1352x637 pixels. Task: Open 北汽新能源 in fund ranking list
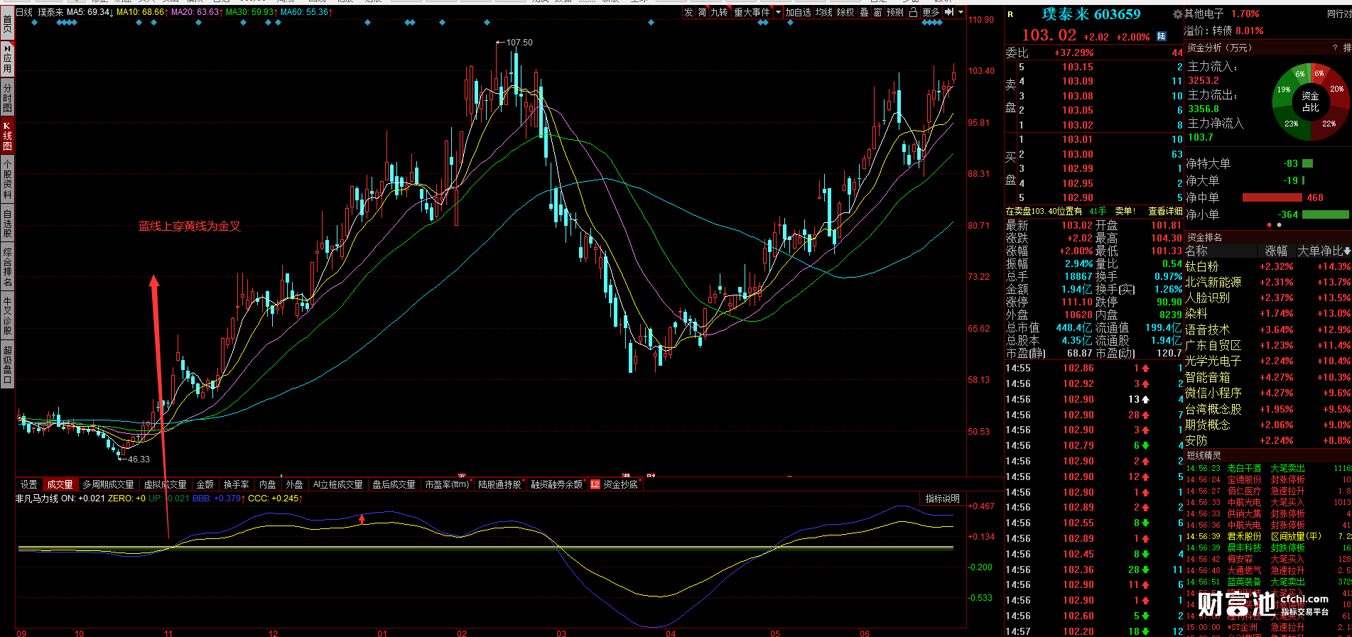1213,282
